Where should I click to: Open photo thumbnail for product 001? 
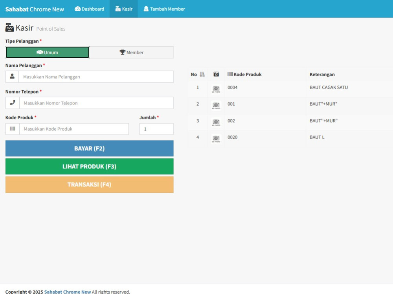216,106
